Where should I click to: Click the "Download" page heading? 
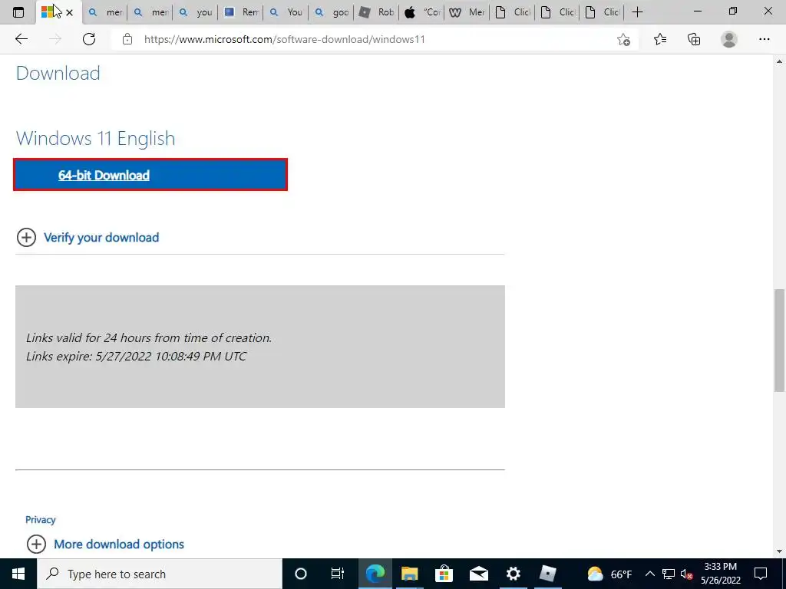click(58, 73)
